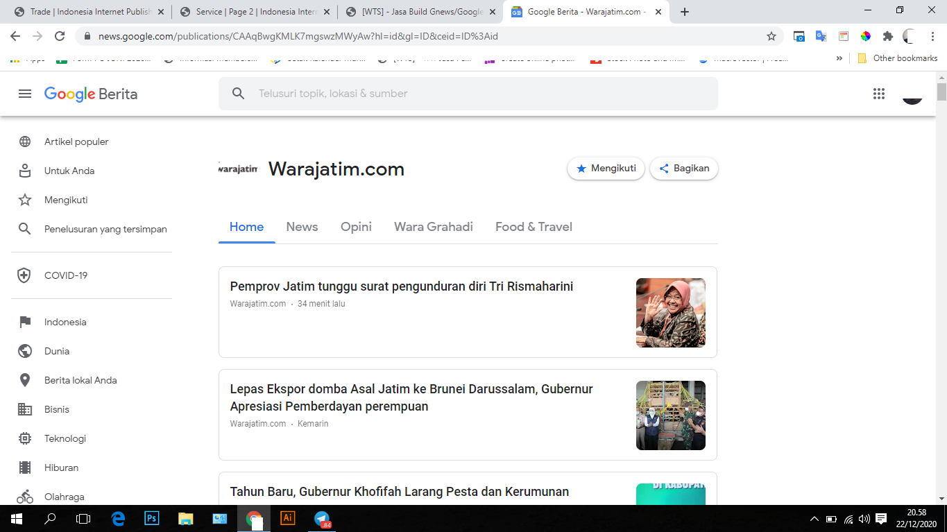
Task: Click the Warajatim publication logo
Action: coord(238,169)
